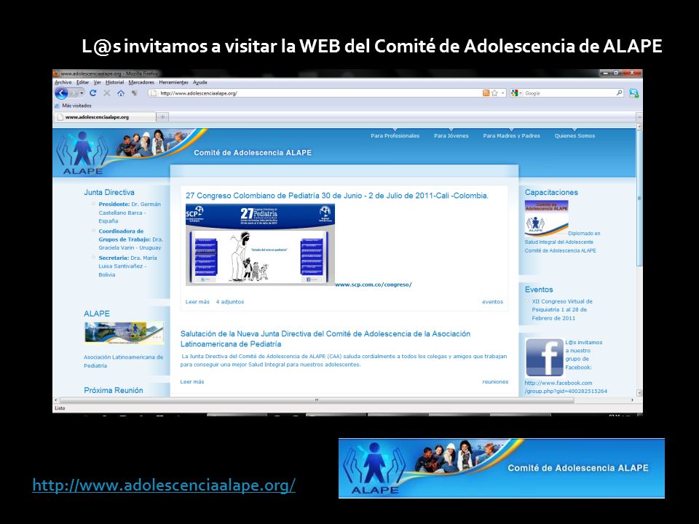
Task: Click the eventos category link
Action: point(493,301)
